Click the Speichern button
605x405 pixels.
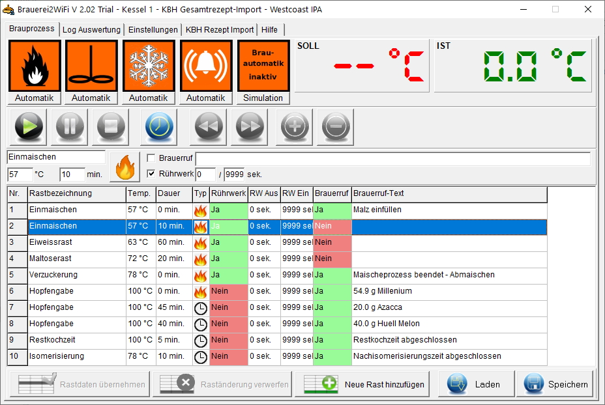tap(556, 384)
